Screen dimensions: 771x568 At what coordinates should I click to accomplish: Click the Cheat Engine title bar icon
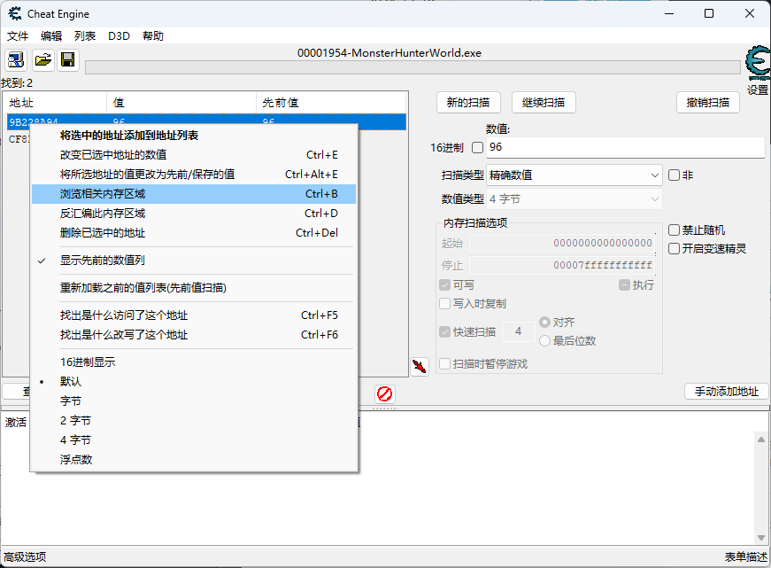(16, 13)
